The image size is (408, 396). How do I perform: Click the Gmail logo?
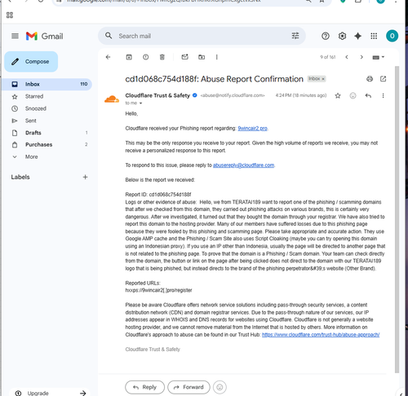point(45,36)
